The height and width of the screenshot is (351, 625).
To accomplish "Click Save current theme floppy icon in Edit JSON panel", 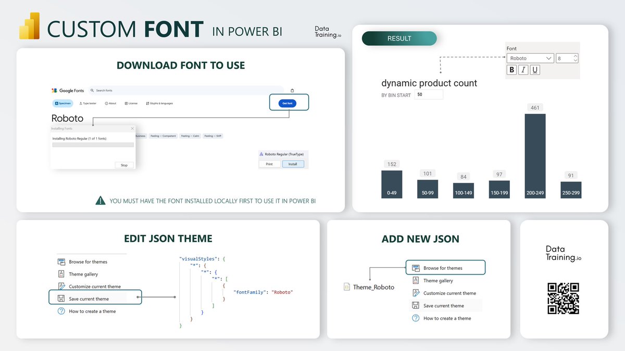I will pos(61,298).
